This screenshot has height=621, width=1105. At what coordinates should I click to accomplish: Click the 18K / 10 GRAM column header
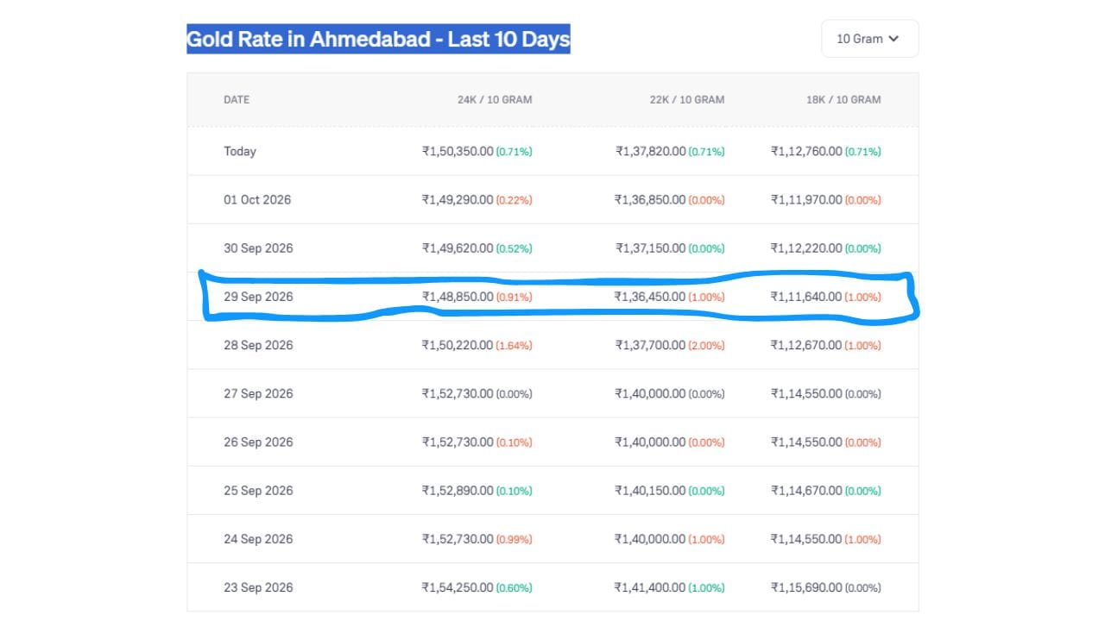coord(843,100)
